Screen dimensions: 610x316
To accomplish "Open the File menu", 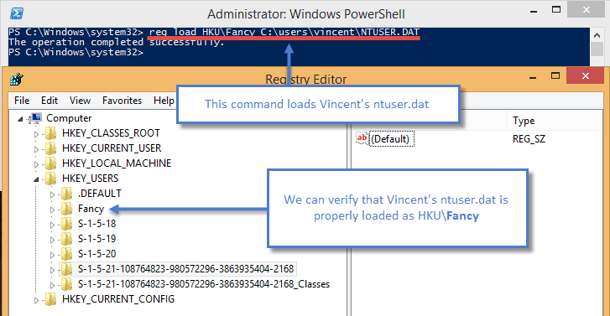I will tap(22, 101).
